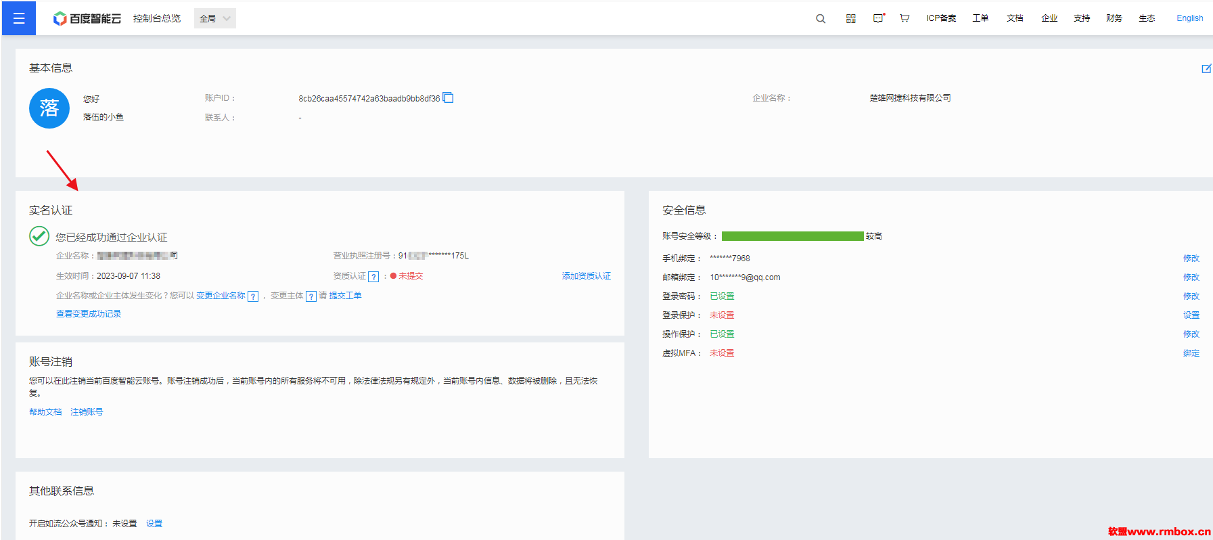Click 修改 for 邮箱绑定
The image size is (1213, 540).
pyautogui.click(x=1191, y=277)
